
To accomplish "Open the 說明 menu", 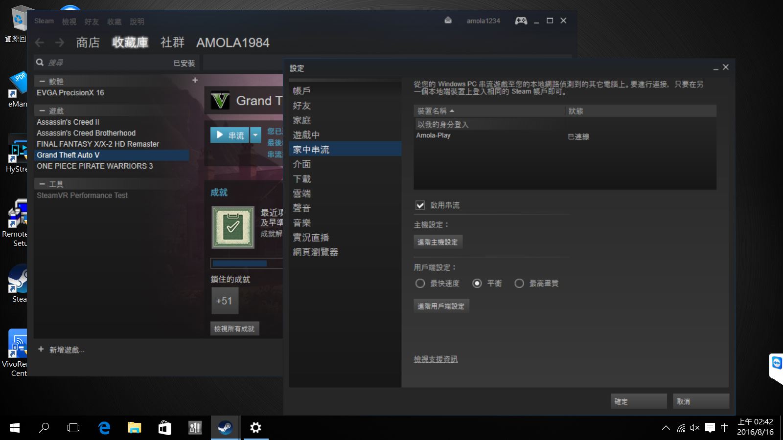I will pos(137,22).
